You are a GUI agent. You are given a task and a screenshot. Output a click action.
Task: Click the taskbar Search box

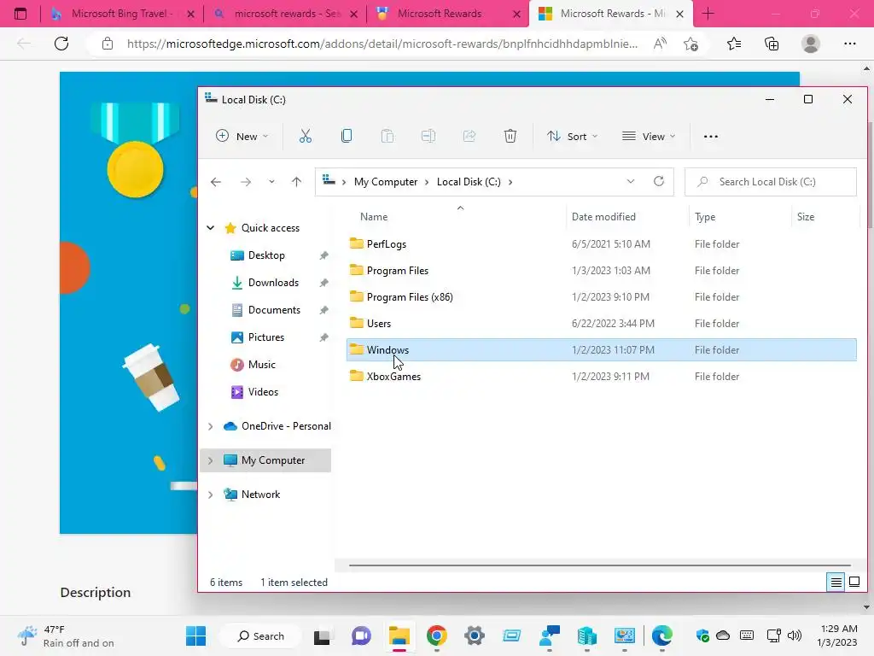[x=261, y=635]
